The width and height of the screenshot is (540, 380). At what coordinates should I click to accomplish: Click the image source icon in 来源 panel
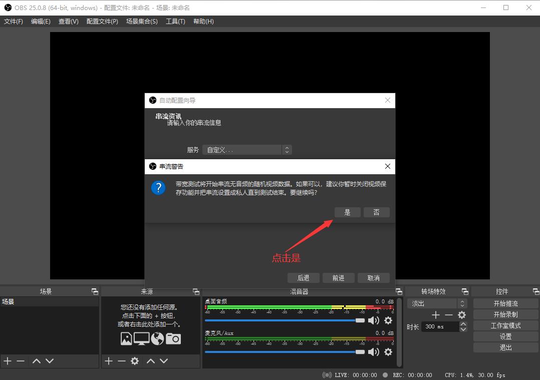point(126,338)
